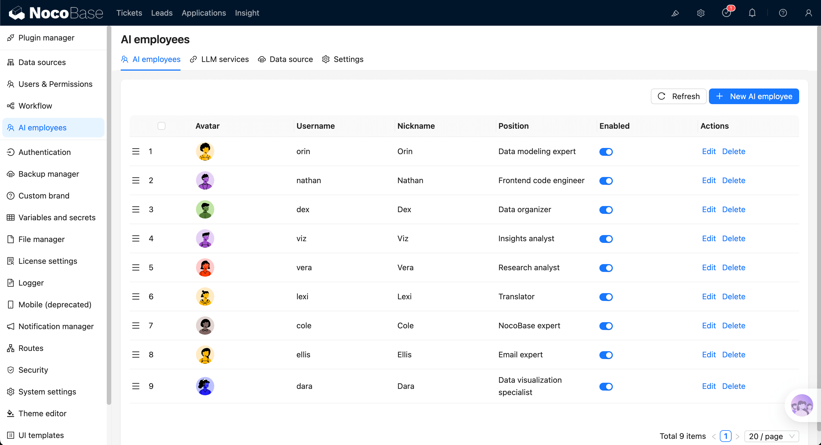Check the select-all checkbox in table header
Image resolution: width=821 pixels, height=445 pixels.
click(161, 126)
